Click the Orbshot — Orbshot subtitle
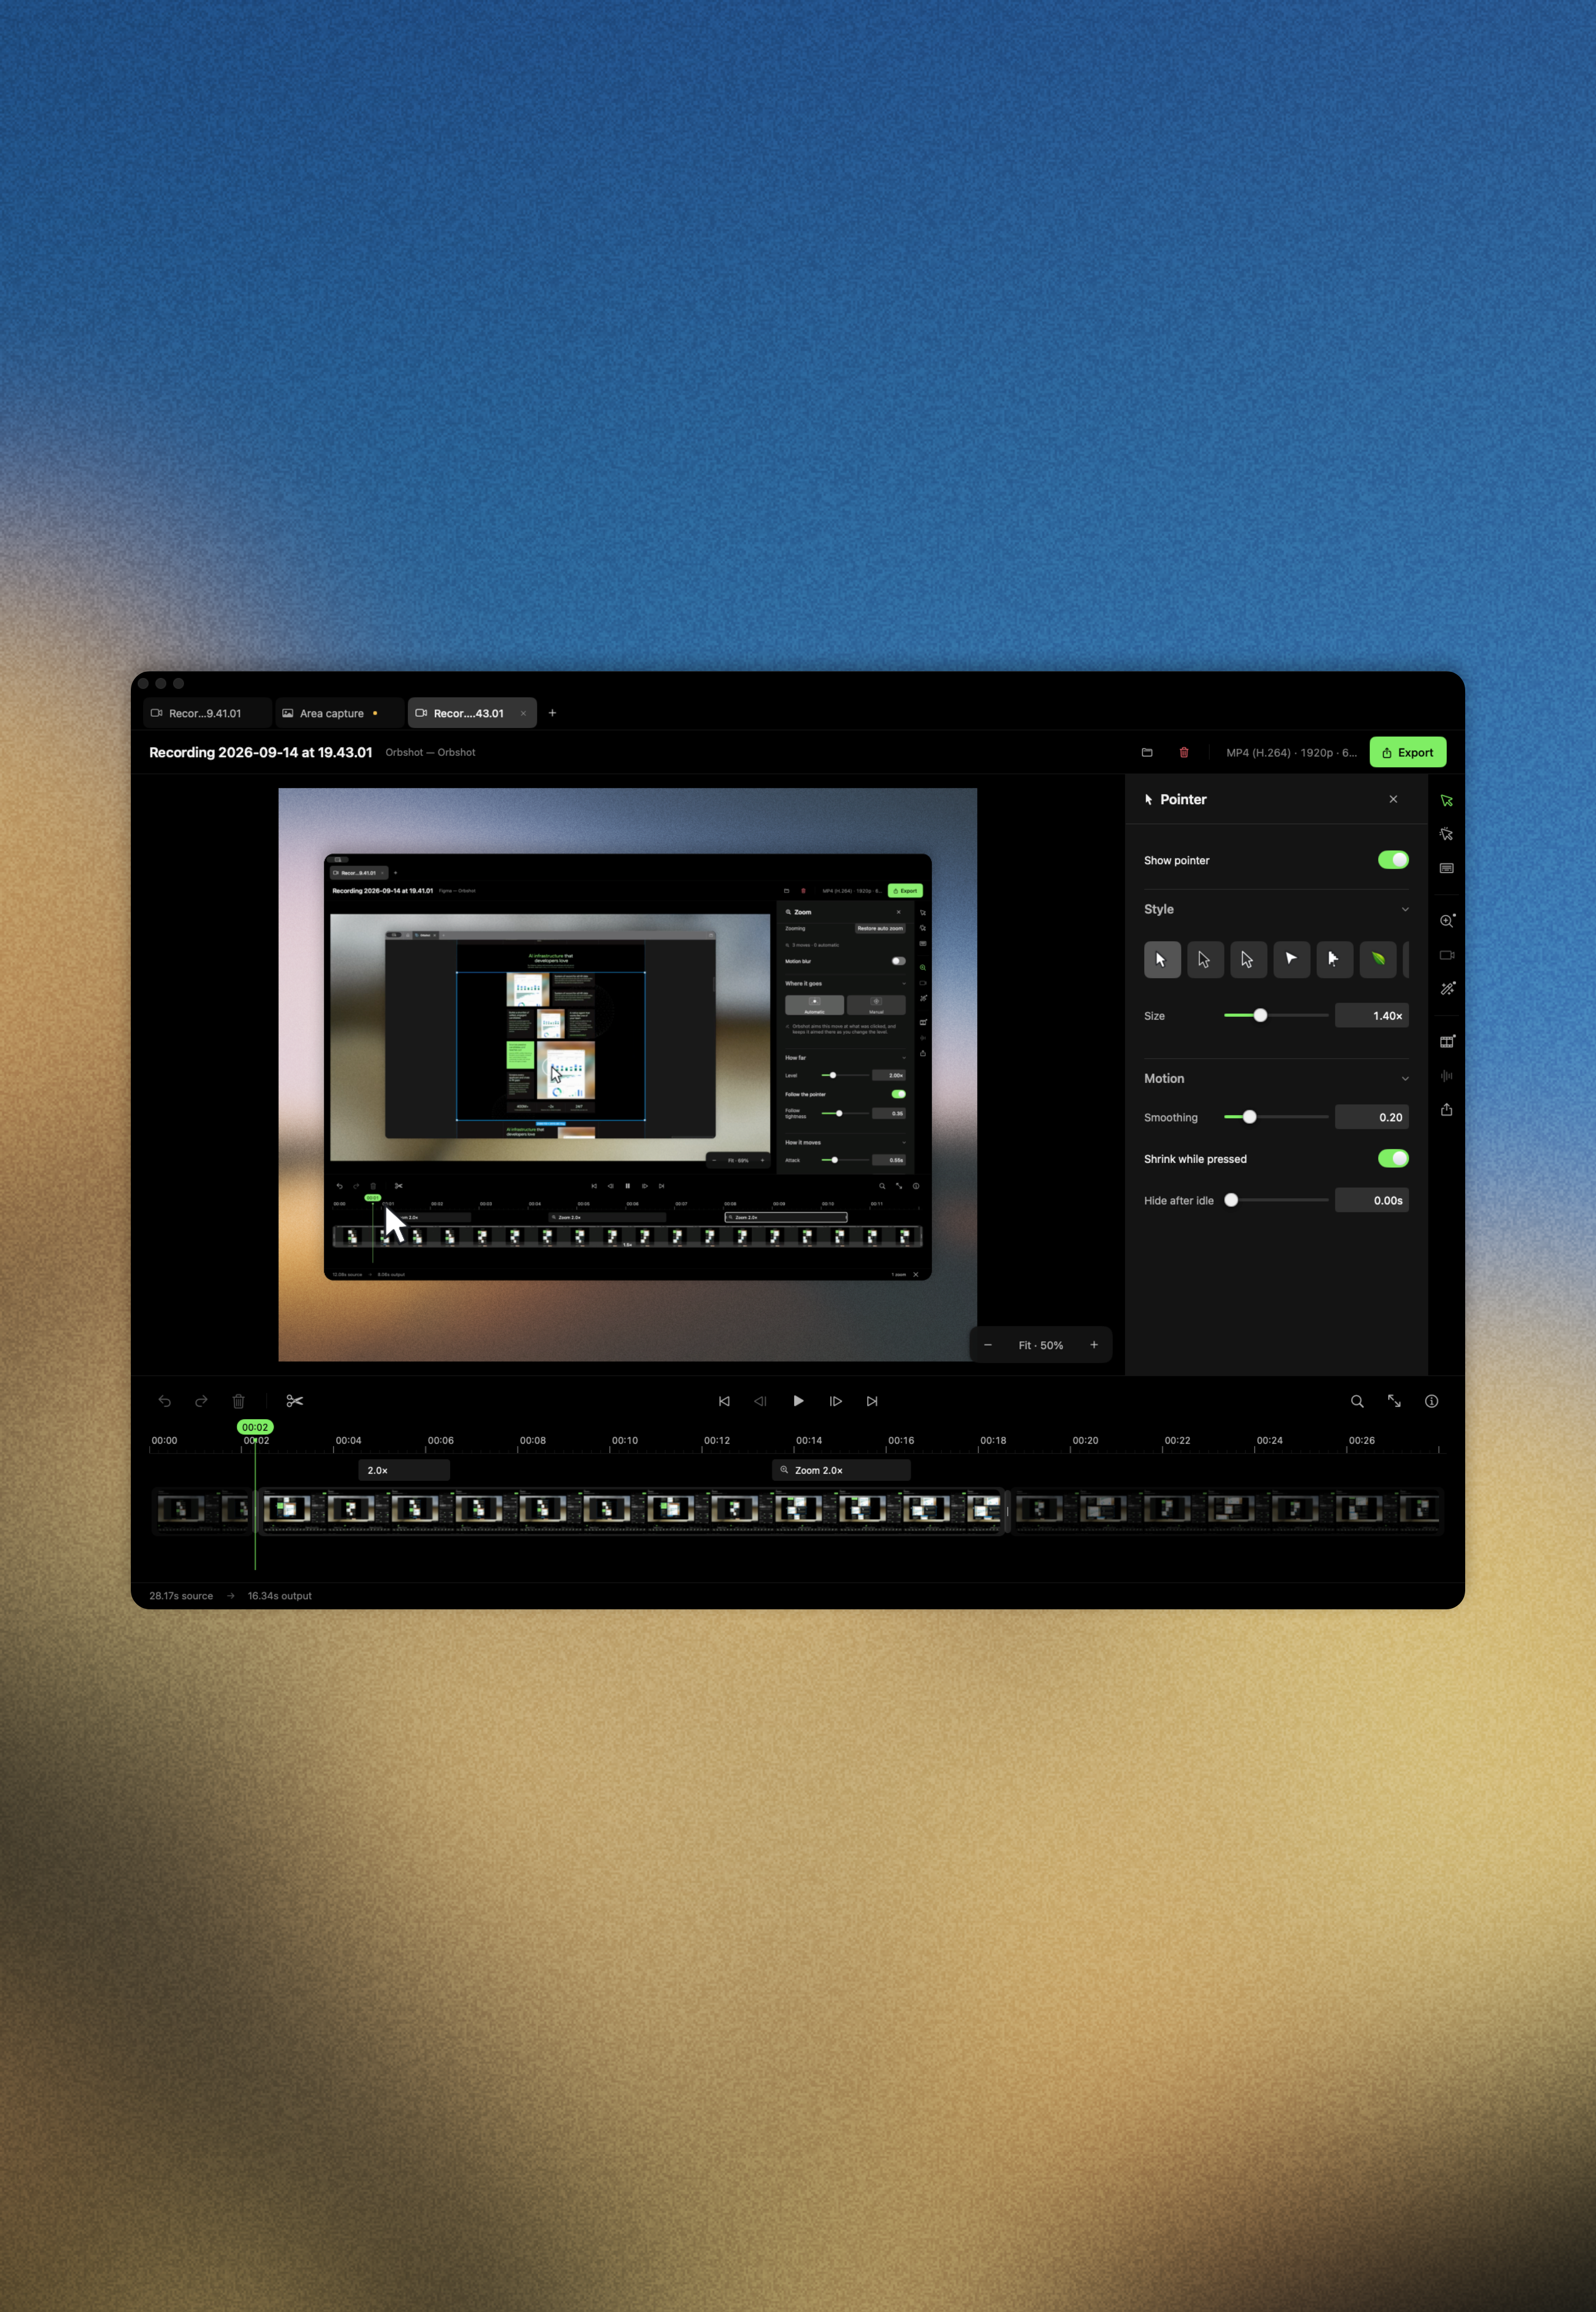The height and width of the screenshot is (2312, 1596). point(430,752)
